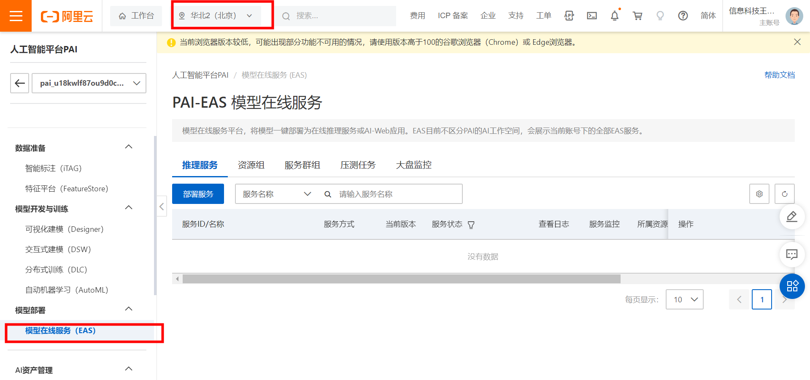Open 分布式训练（DLC）
This screenshot has height=380, width=810.
(56, 269)
